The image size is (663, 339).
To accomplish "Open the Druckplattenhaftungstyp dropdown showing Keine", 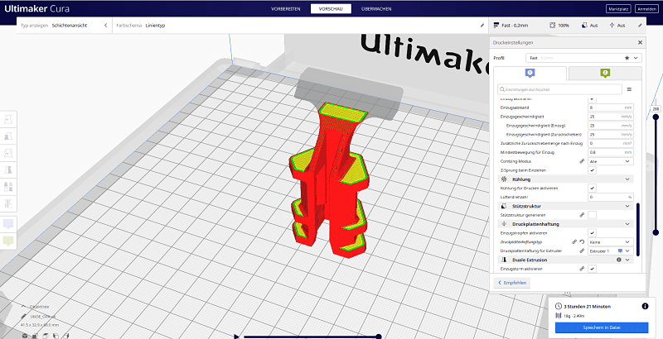I will (x=611, y=242).
